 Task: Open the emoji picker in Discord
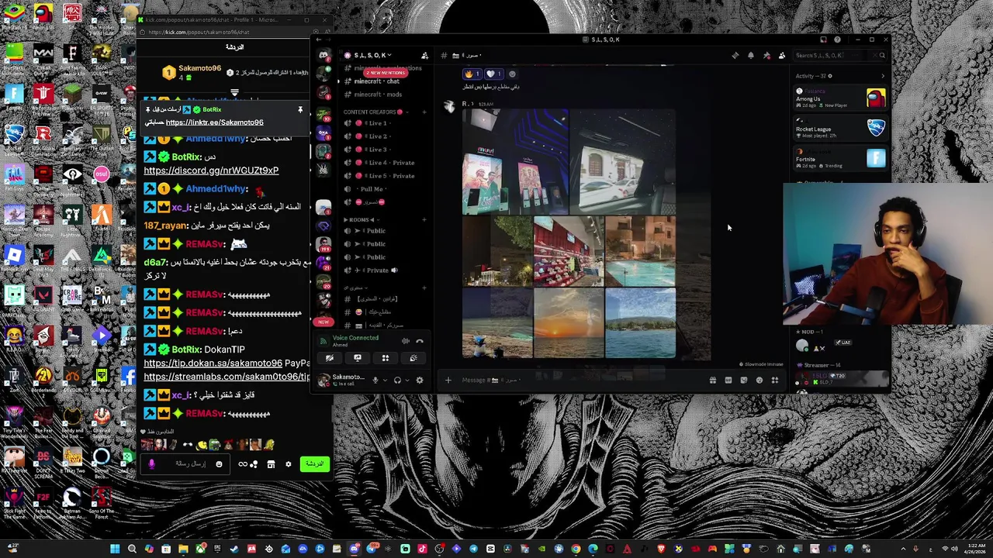pos(759,380)
